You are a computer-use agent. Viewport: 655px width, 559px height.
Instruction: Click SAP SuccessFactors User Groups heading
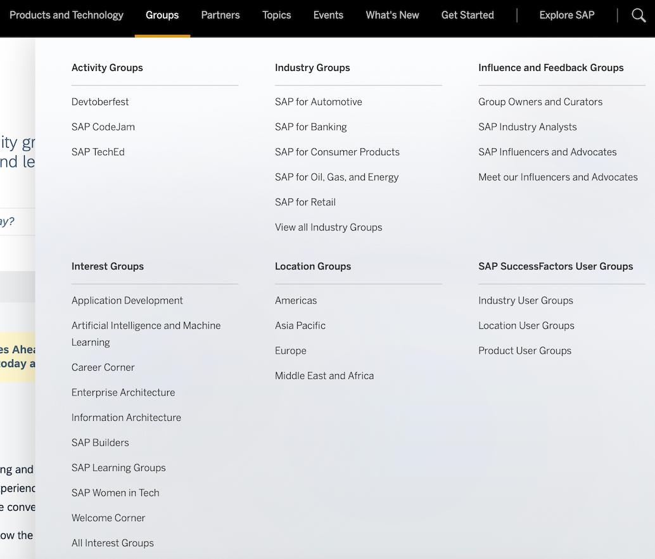pos(556,267)
